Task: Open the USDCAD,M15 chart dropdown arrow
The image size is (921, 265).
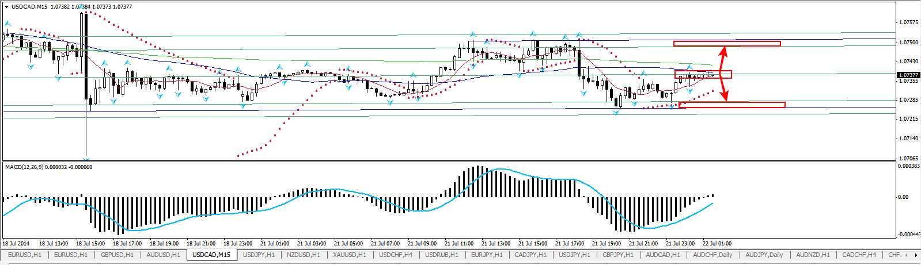Action: [x=7, y=7]
